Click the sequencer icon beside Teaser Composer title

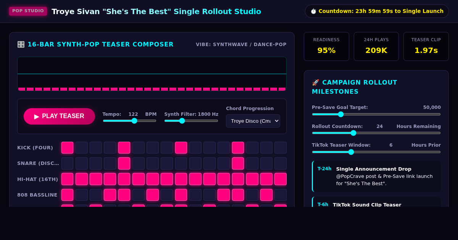pyautogui.click(x=21, y=45)
